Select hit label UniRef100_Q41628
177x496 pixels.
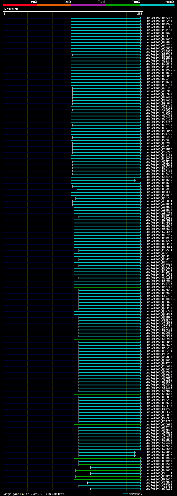coord(159,183)
